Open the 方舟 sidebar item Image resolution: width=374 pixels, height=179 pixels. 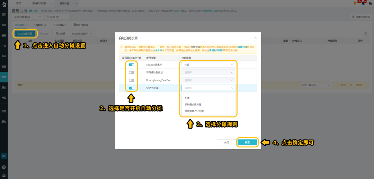tap(4, 111)
